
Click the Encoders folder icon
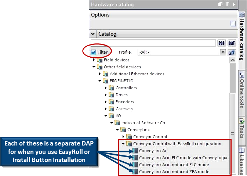coord(111,102)
